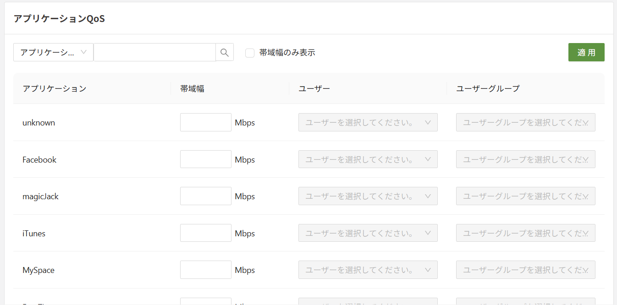This screenshot has width=617, height=305.
Task: Click the magnifying glass search icon
Action: pos(225,52)
